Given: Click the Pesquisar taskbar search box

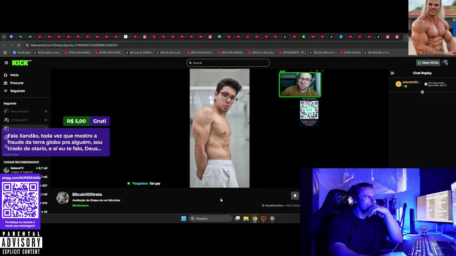Looking at the screenshot, I should pos(211,218).
